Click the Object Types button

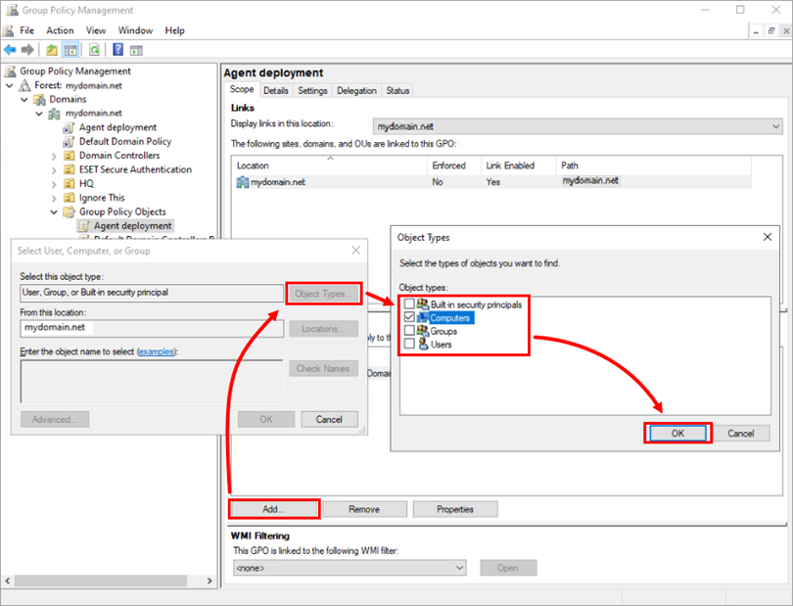coord(323,293)
